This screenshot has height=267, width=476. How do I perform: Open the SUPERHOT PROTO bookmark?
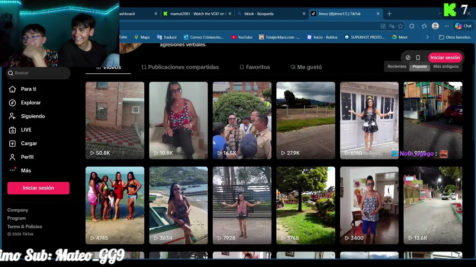[364, 37]
